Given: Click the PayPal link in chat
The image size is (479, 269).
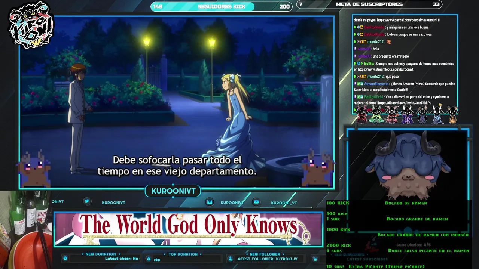Looking at the screenshot, I should (406, 20).
